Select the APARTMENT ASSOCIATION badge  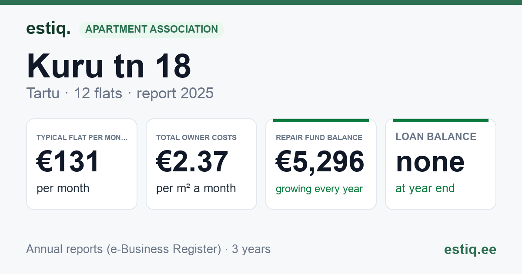tap(151, 30)
